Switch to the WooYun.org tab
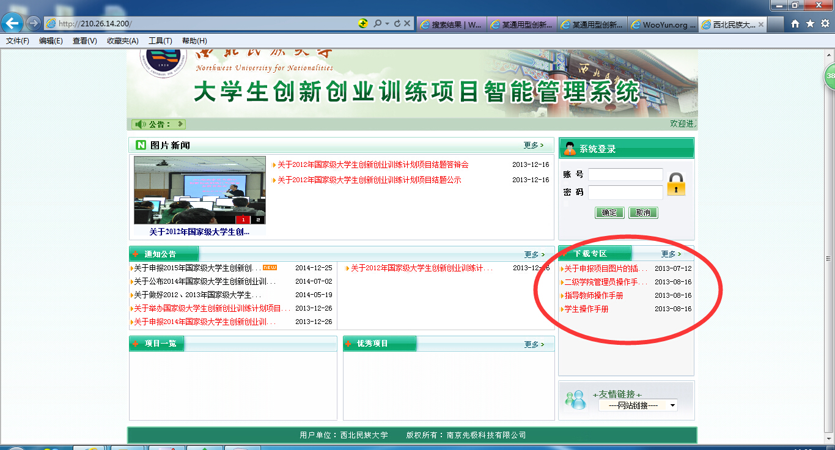 (x=663, y=25)
